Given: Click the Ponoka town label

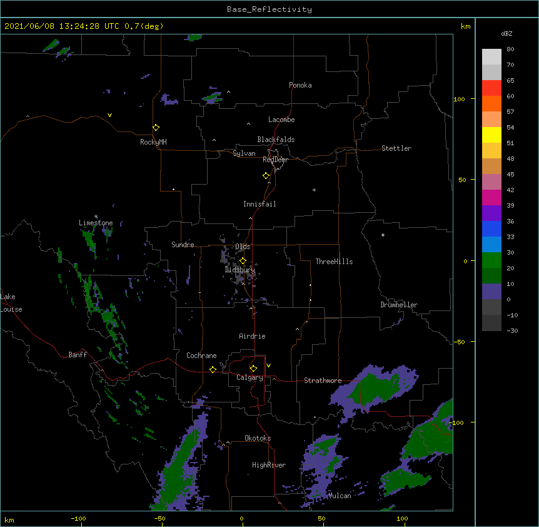Looking at the screenshot, I should click(x=300, y=85).
